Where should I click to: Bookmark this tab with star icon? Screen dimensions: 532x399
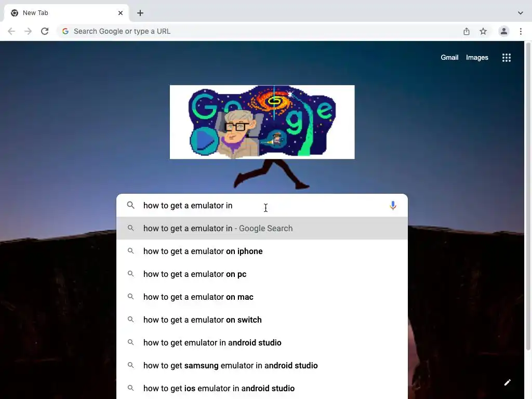click(x=483, y=31)
